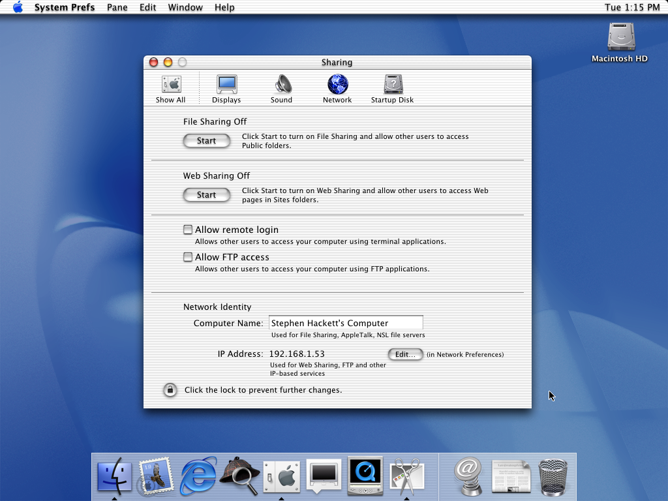Screen dimensions: 668x501
Task: Open Mail stamp icon in Dock
Action: 157,476
